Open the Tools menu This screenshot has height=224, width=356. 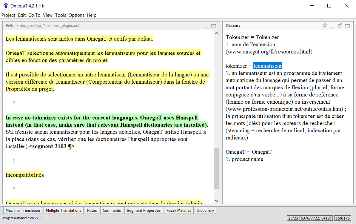(x=61, y=15)
